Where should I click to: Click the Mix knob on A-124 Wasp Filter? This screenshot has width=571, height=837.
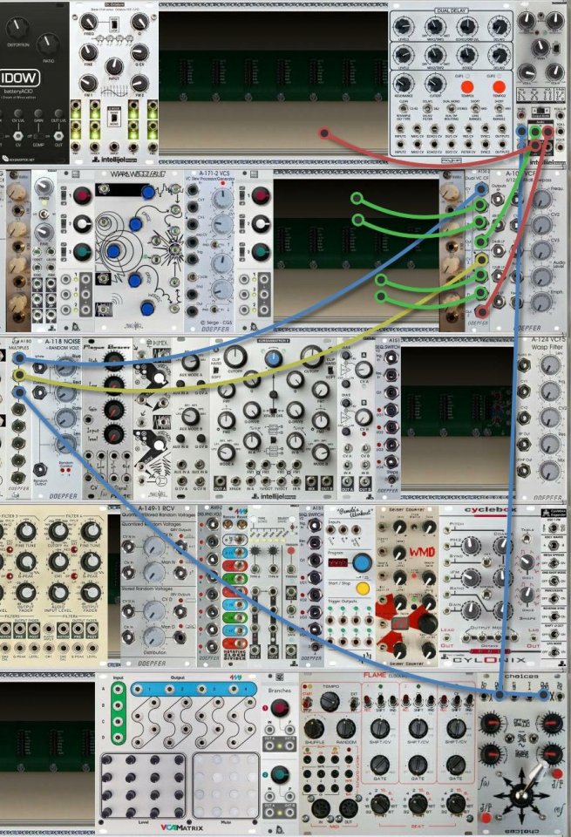tap(550, 470)
